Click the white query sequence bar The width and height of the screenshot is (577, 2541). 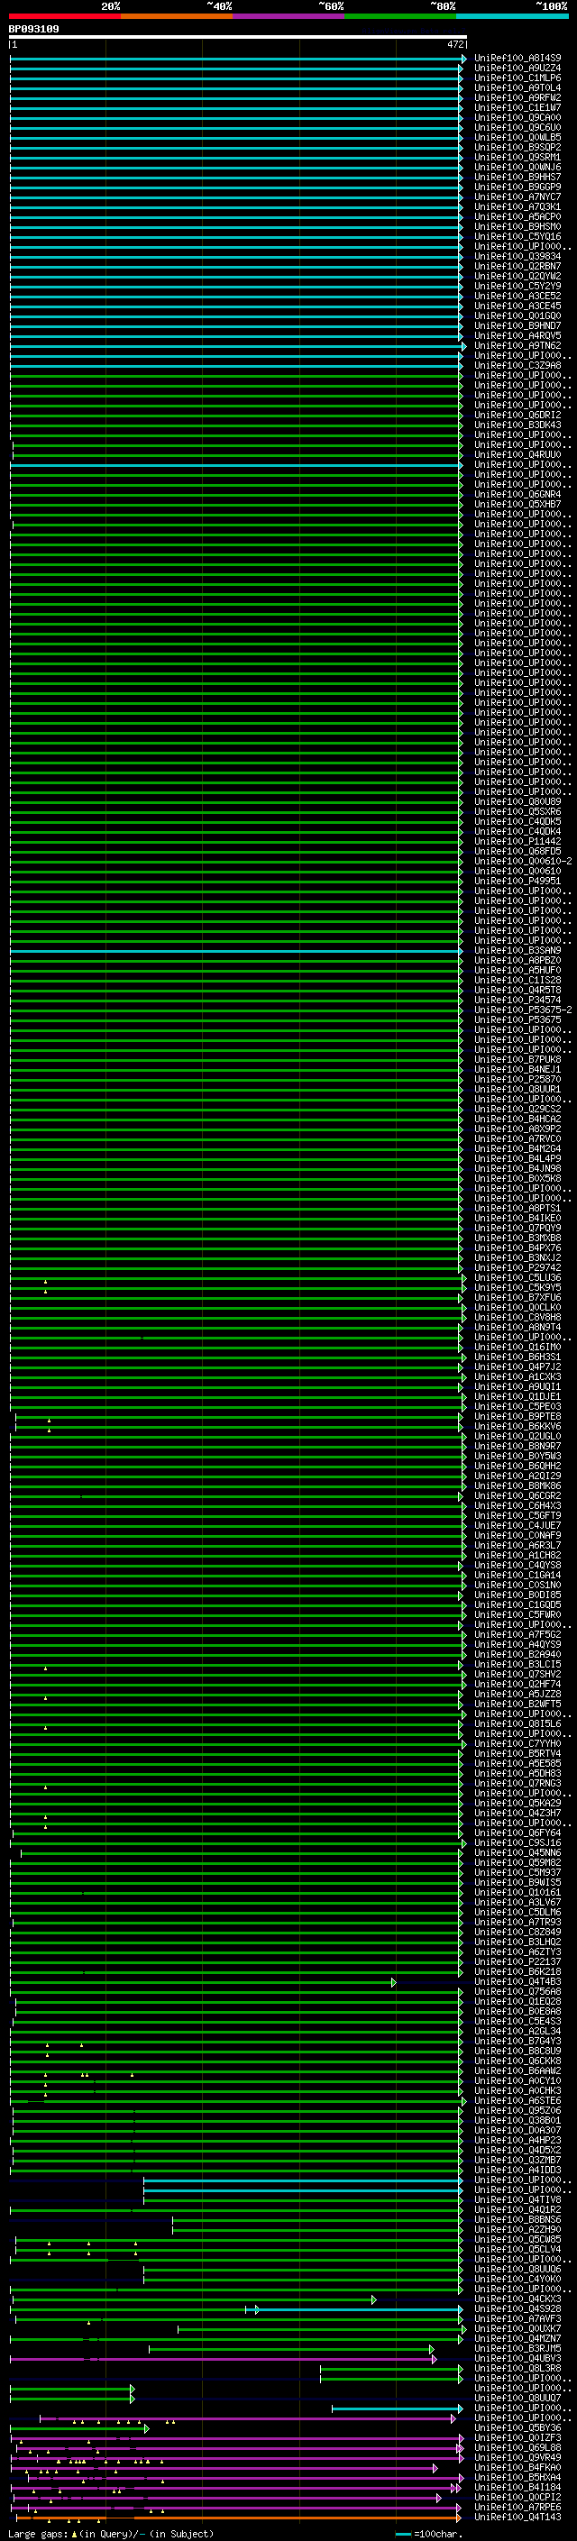[x=238, y=38]
